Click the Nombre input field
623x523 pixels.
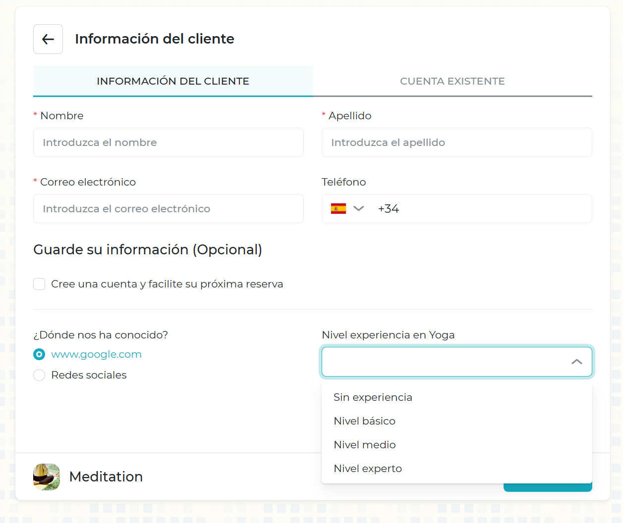click(x=169, y=143)
